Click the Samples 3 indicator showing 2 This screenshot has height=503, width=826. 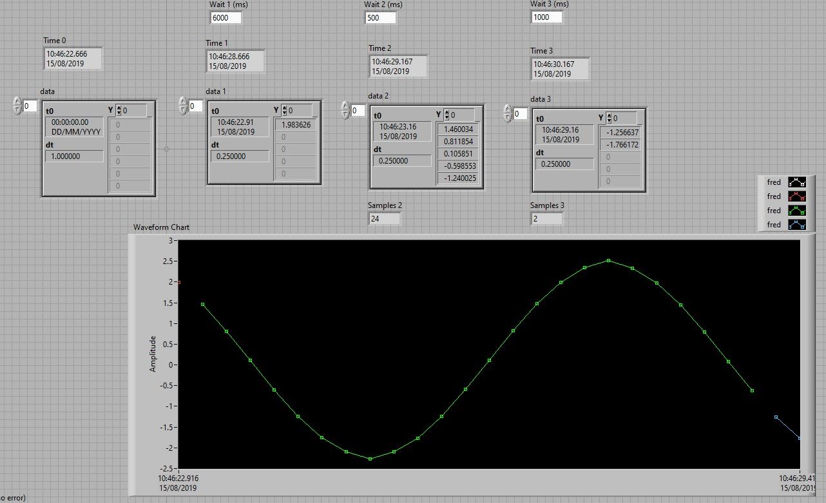click(x=546, y=219)
